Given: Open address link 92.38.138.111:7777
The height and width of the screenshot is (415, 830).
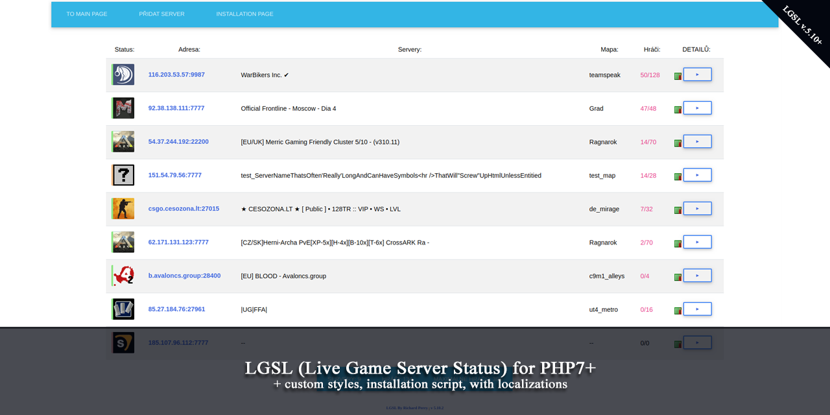Looking at the screenshot, I should pyautogui.click(x=176, y=108).
